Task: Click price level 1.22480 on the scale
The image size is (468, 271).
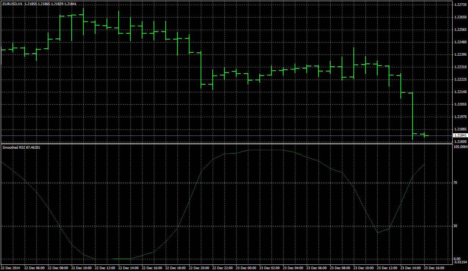Action: click(460, 42)
